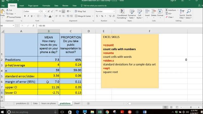Open Sort & Filter menu
This screenshot has height=114, width=203.
(x=182, y=14)
